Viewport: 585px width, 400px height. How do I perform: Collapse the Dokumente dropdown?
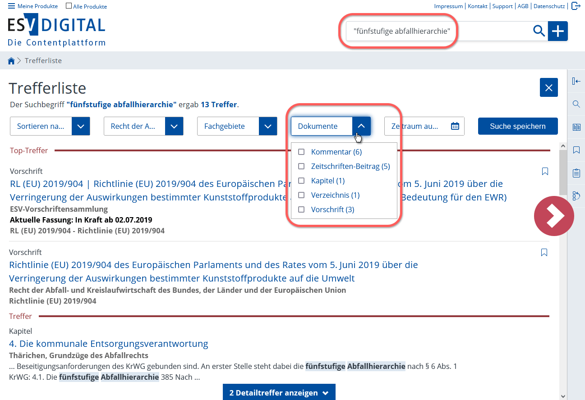(361, 126)
